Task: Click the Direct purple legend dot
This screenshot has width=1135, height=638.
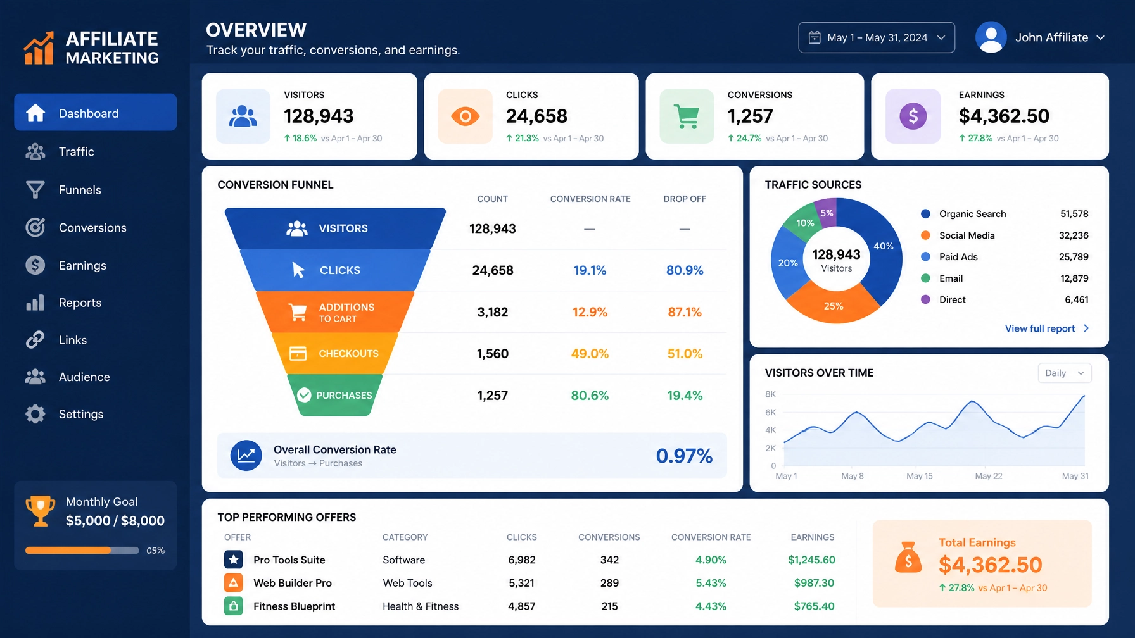Action: click(925, 300)
